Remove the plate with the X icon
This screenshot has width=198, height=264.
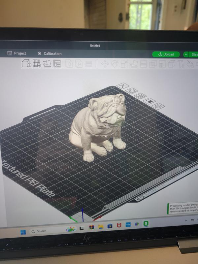(123, 86)
